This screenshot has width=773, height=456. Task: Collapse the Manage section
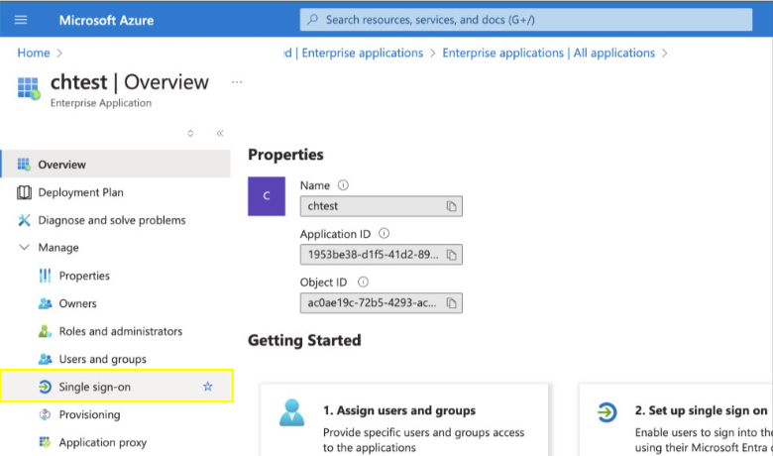coord(25,248)
